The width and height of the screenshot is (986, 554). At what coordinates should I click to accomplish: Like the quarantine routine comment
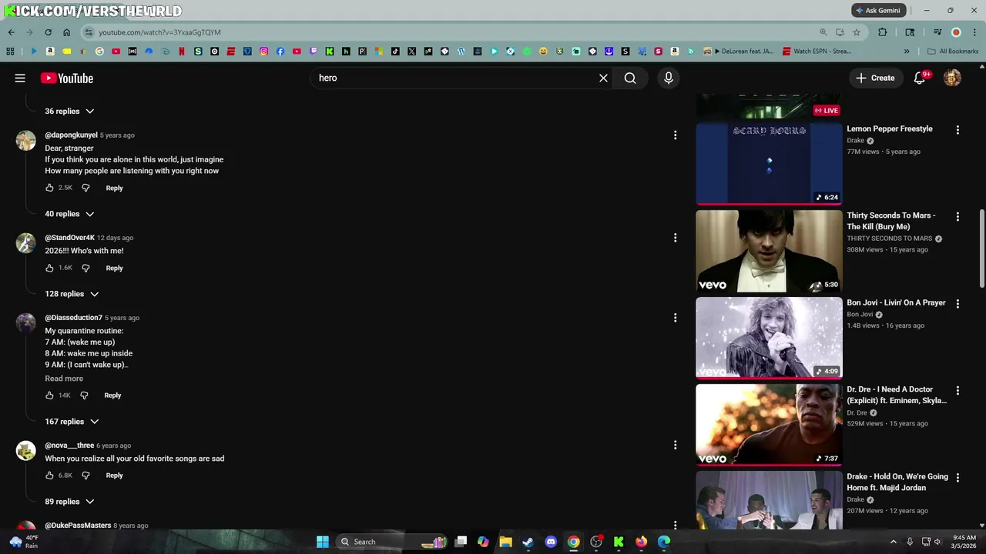pos(49,395)
